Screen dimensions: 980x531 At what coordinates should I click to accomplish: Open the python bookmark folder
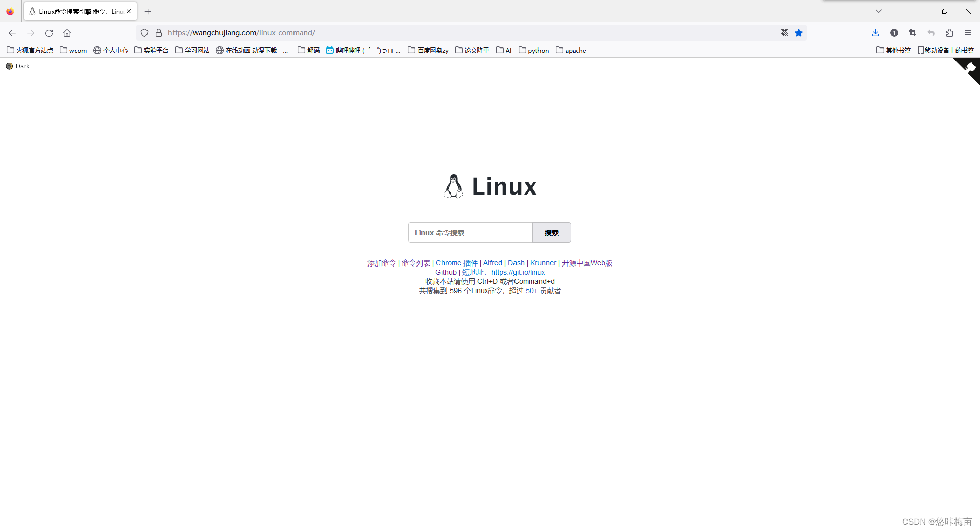(x=533, y=50)
